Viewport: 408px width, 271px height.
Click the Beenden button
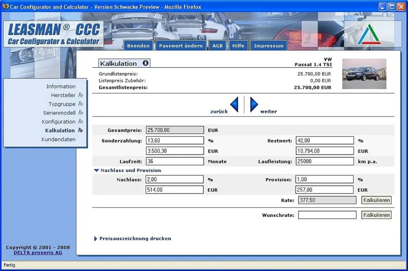(x=138, y=45)
